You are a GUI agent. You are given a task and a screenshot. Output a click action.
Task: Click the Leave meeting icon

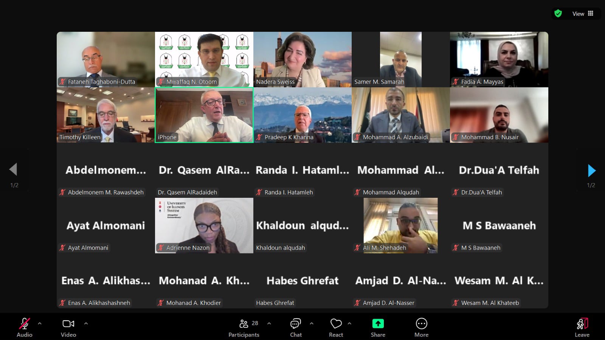[582, 324]
